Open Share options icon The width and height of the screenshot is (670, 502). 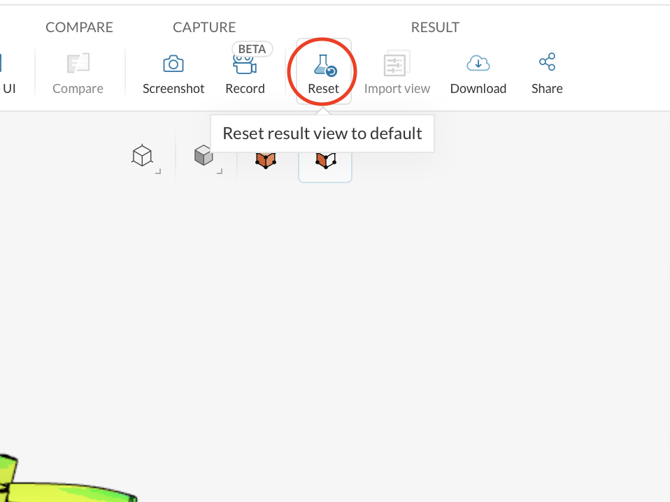[547, 62]
